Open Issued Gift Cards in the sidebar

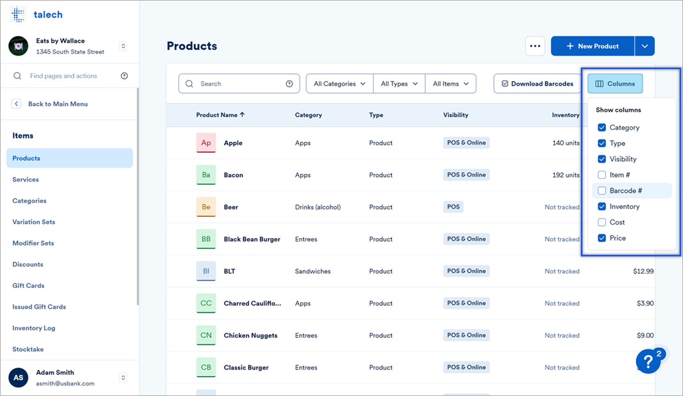[x=39, y=307]
